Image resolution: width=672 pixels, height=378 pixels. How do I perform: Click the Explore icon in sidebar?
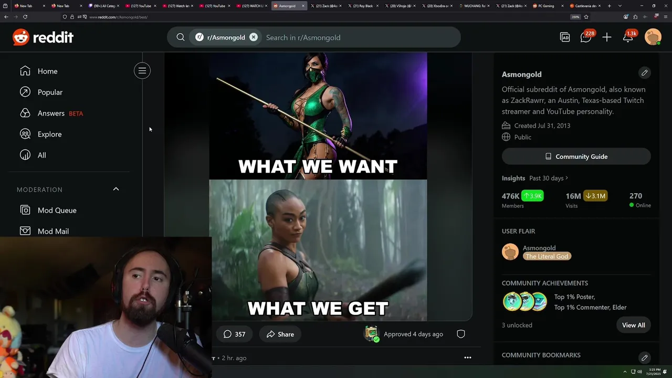click(25, 134)
